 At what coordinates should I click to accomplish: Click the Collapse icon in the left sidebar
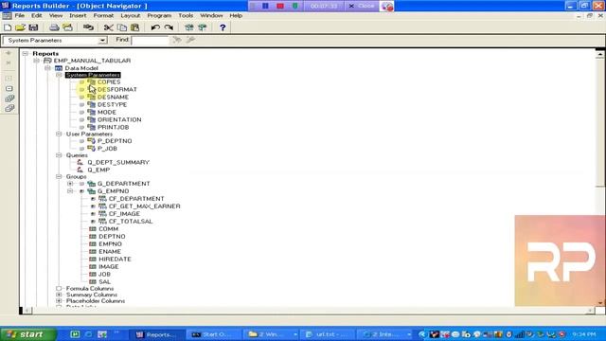pos(9,88)
